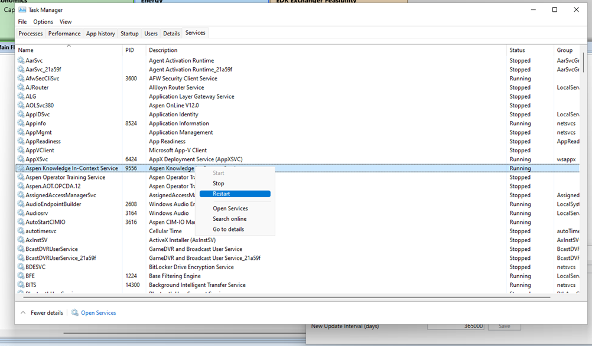
Task: Click the gear icon for AutoStartCIMIO
Action: tap(21, 222)
